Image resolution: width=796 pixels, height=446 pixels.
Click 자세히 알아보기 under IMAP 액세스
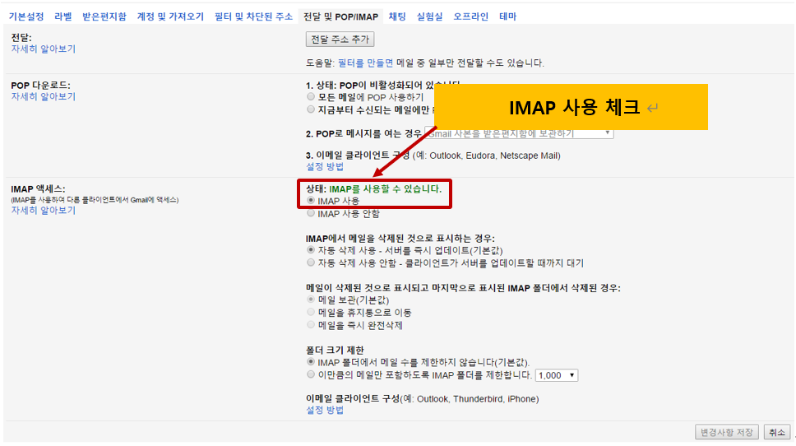point(43,211)
